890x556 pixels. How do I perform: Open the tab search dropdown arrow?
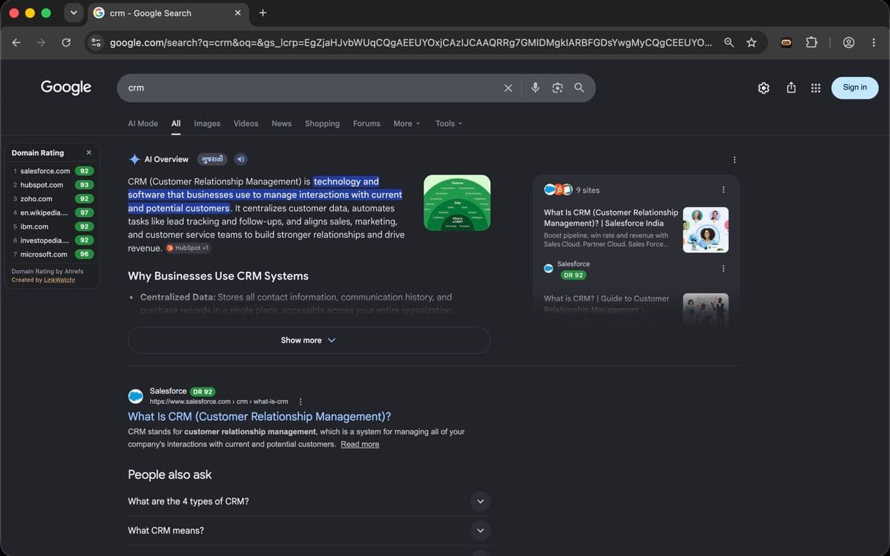pos(73,13)
